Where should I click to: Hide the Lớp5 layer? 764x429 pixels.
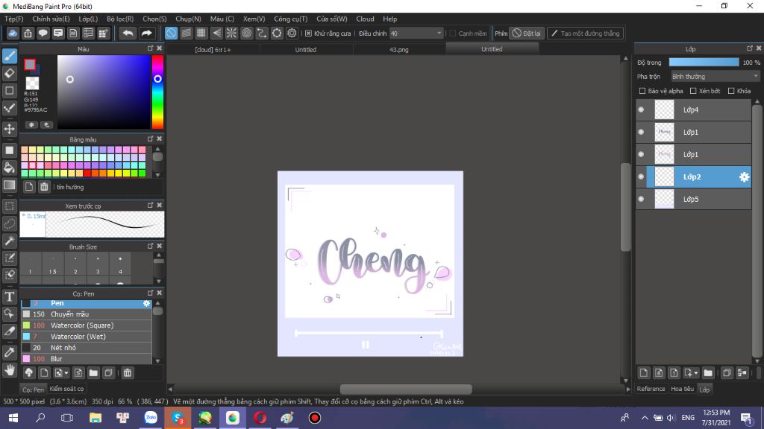(x=641, y=199)
